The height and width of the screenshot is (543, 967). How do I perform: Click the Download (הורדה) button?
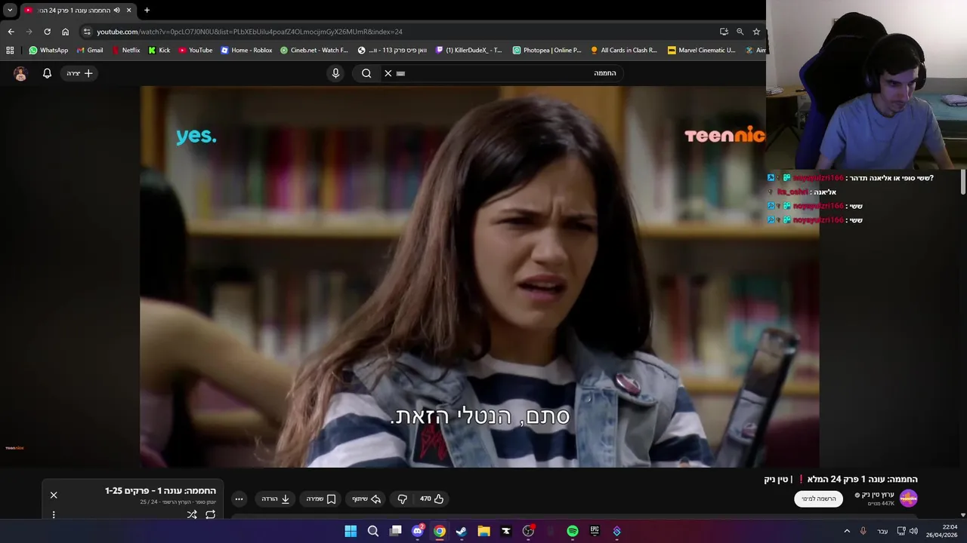(x=276, y=499)
